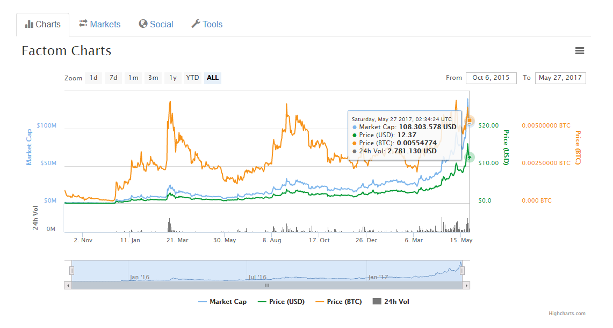
Task: Toggle 24h Vol series in legend
Action: tap(391, 302)
